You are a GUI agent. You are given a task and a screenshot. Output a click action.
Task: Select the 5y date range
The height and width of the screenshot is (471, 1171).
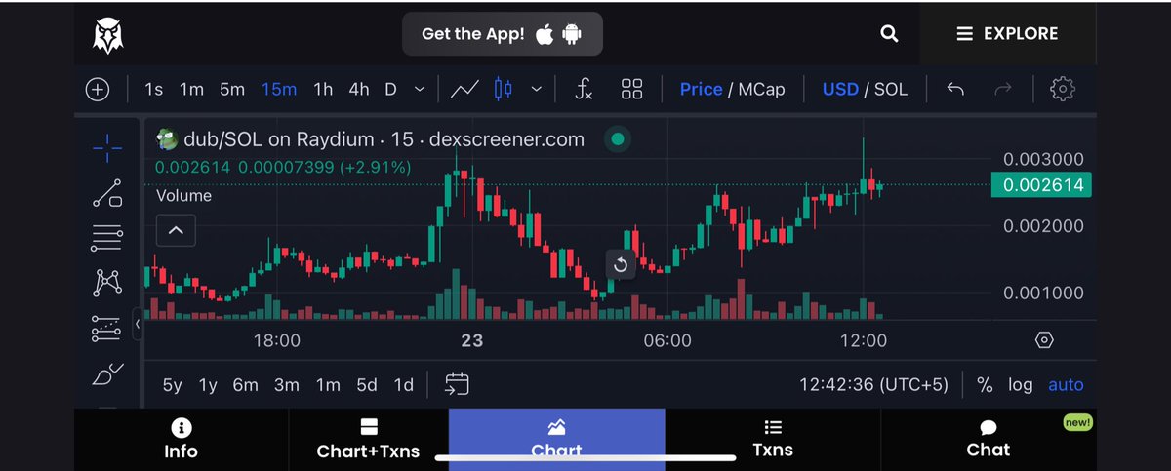click(x=172, y=385)
